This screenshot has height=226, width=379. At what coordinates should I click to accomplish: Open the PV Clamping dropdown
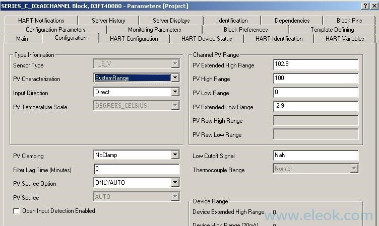click(x=175, y=155)
